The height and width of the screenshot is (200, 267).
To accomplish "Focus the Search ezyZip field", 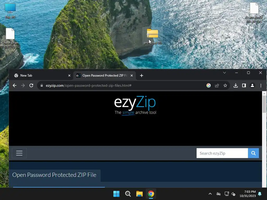I will pos(222,153).
